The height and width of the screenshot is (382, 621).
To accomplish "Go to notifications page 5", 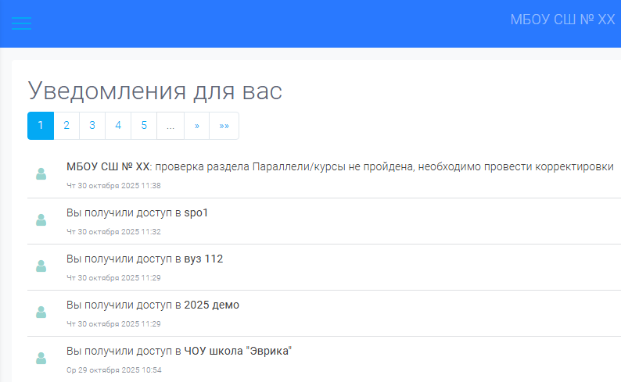I will (x=144, y=126).
